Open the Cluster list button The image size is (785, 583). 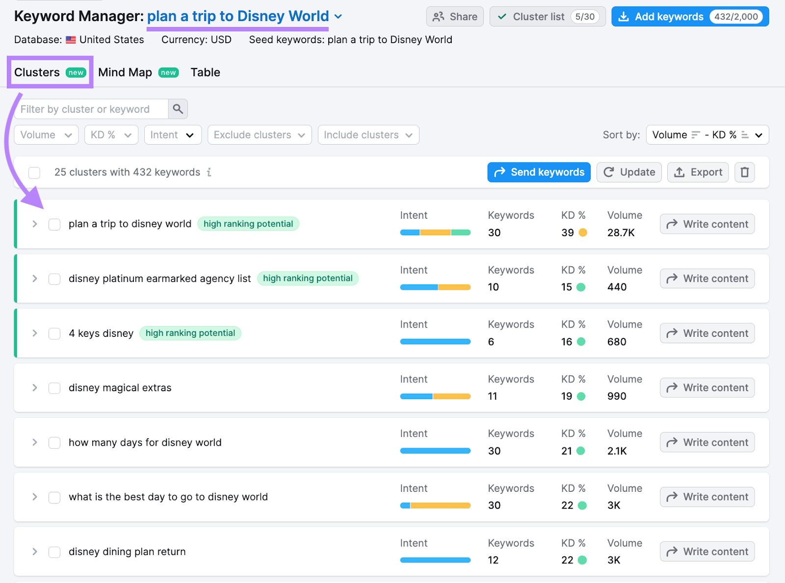click(x=548, y=17)
